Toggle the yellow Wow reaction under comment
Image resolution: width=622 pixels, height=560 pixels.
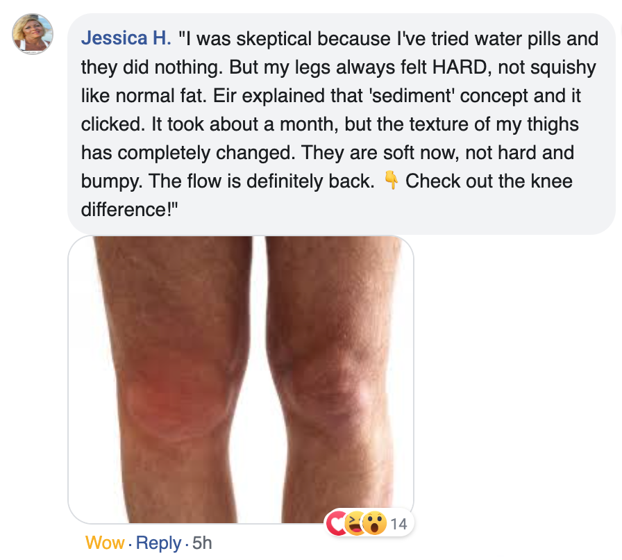[105, 543]
